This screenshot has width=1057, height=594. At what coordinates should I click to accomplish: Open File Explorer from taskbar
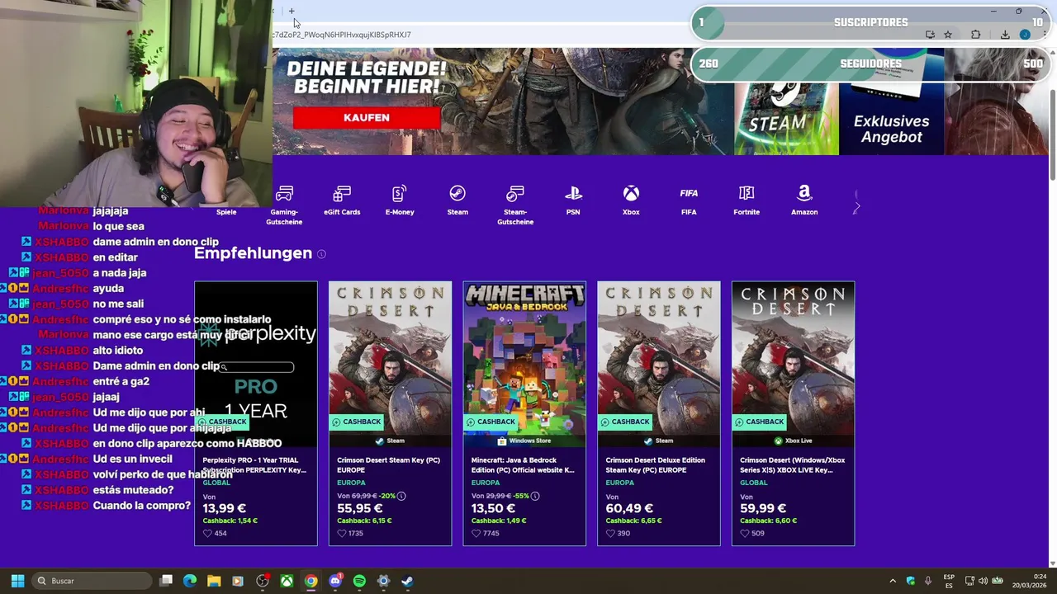[214, 581]
